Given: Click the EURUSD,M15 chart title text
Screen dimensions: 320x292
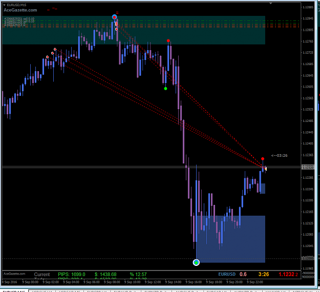Looking at the screenshot, I should [x=17, y=5].
